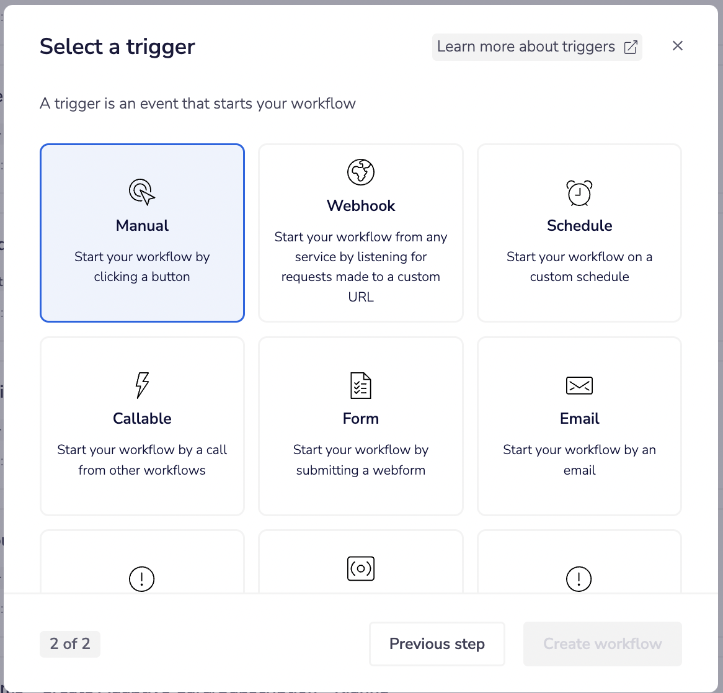Click the exclamation circle icon in the bottom-left card

(141, 579)
